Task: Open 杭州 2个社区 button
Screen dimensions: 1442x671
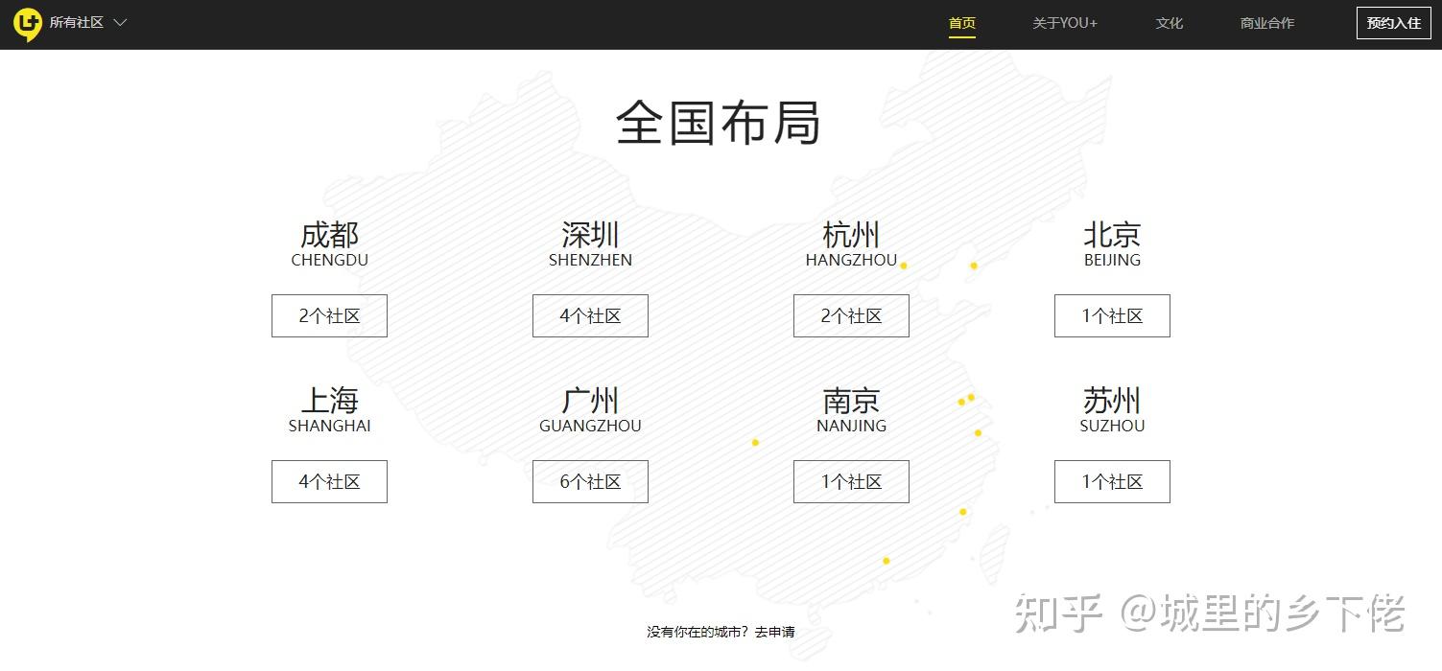Action: [x=851, y=315]
